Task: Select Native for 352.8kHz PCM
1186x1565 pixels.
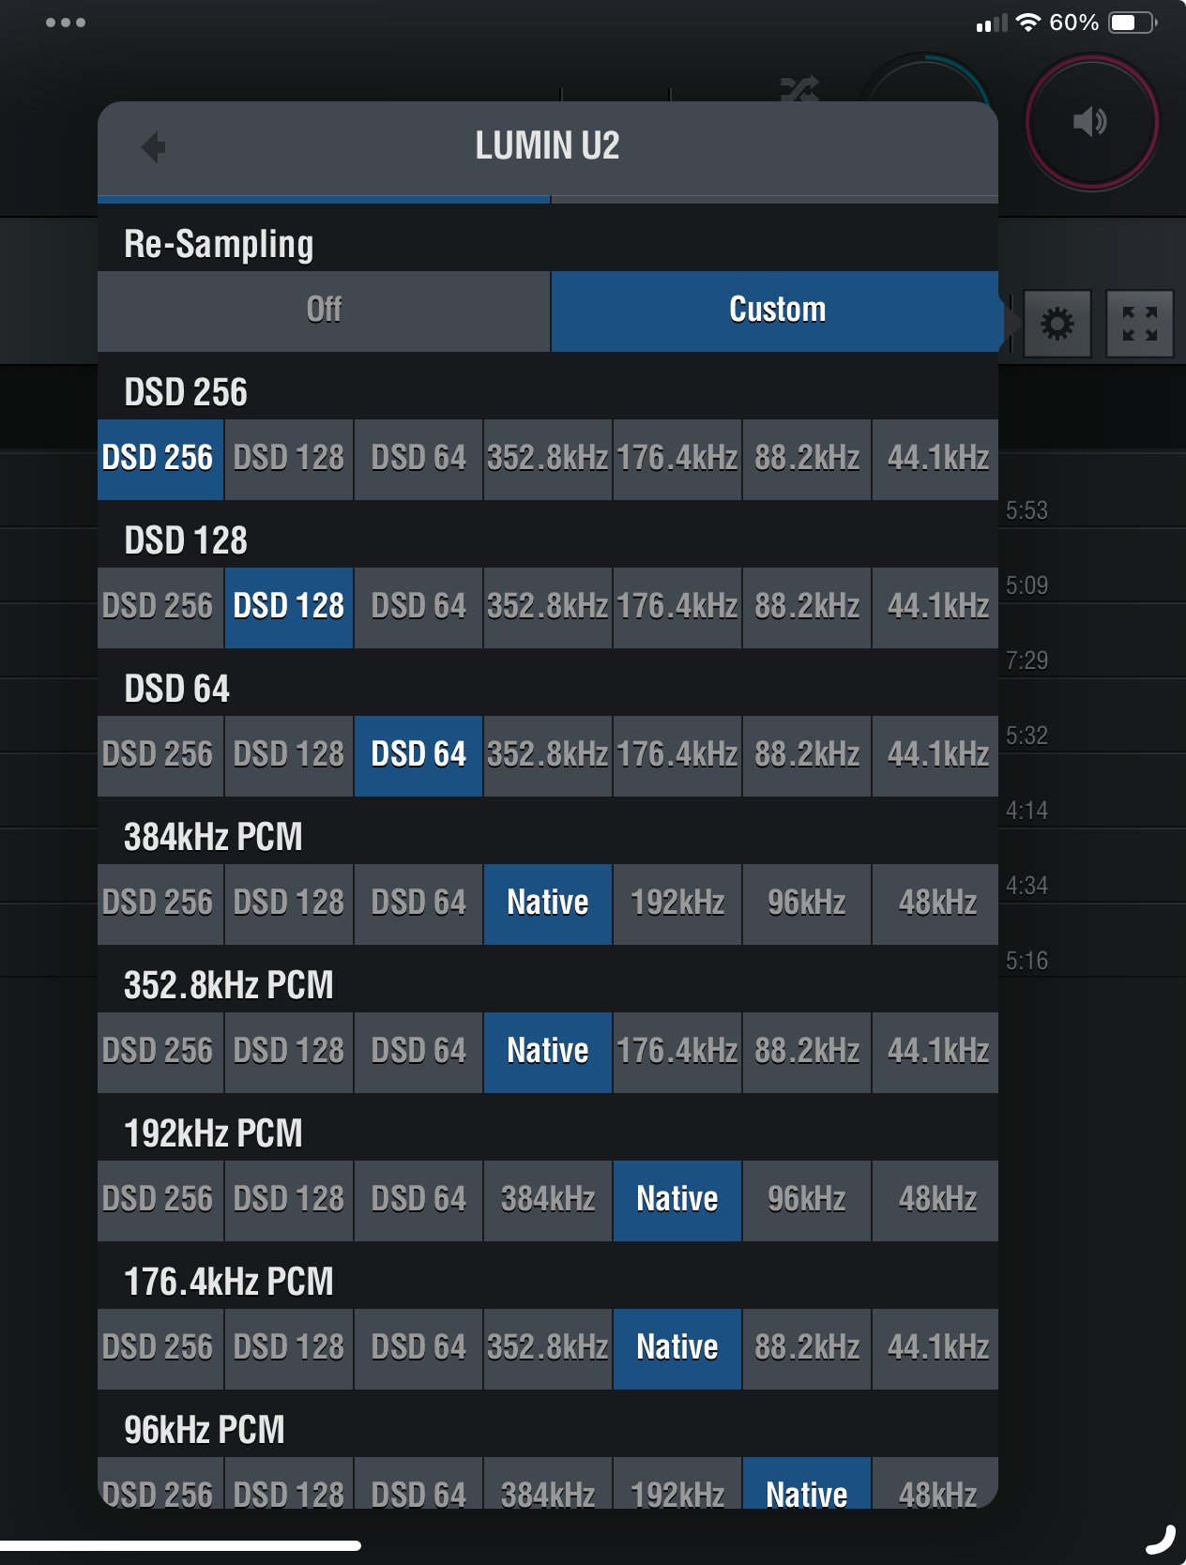Action: (548, 1052)
